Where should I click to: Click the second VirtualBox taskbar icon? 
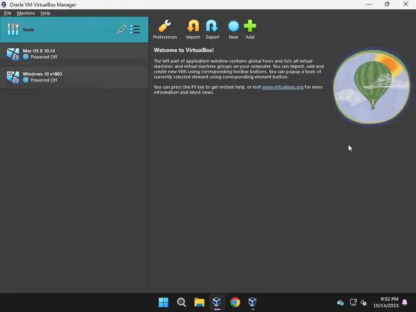(252, 302)
